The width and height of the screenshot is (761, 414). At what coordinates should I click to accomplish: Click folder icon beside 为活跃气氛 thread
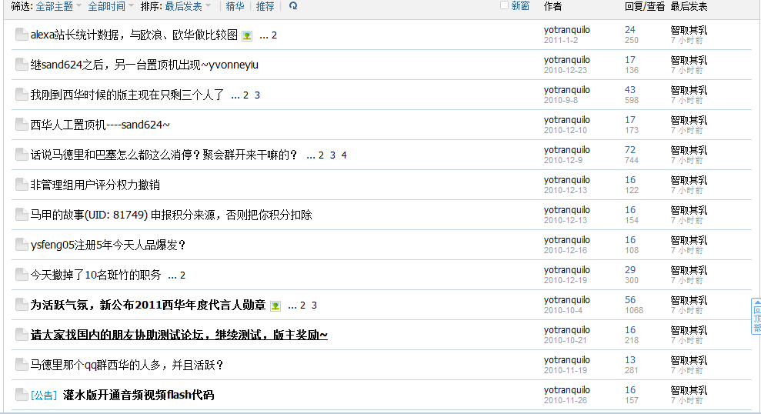(22, 305)
